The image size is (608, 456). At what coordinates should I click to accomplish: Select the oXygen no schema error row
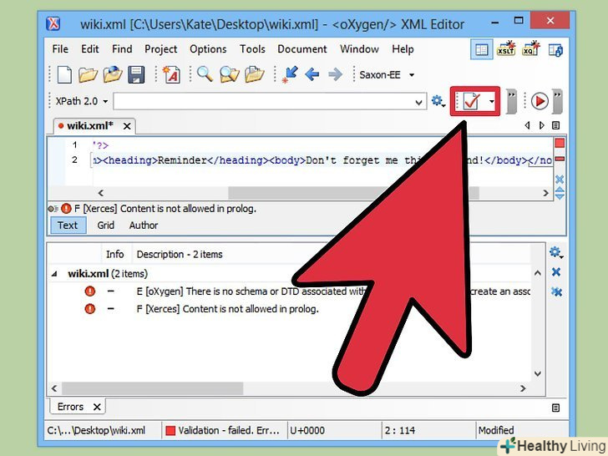pos(290,291)
